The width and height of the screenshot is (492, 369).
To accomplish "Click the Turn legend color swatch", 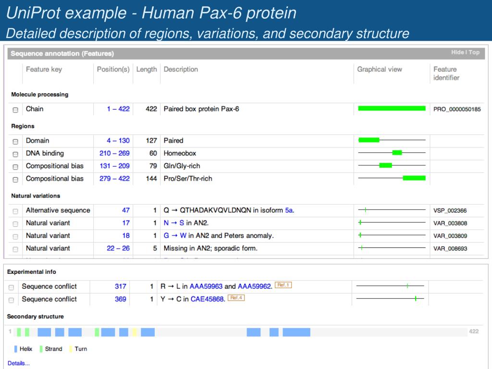I will point(71,349).
